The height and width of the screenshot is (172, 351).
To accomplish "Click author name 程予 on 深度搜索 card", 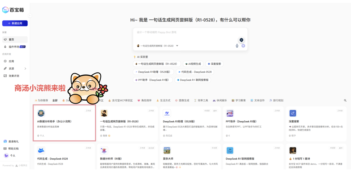I will click(293, 136).
